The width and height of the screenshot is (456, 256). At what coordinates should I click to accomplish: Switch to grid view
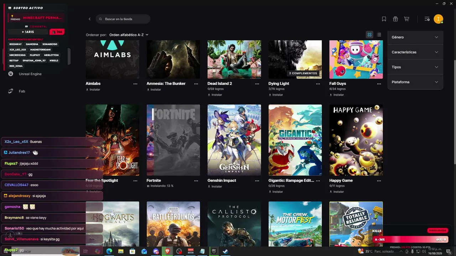pyautogui.click(x=369, y=34)
